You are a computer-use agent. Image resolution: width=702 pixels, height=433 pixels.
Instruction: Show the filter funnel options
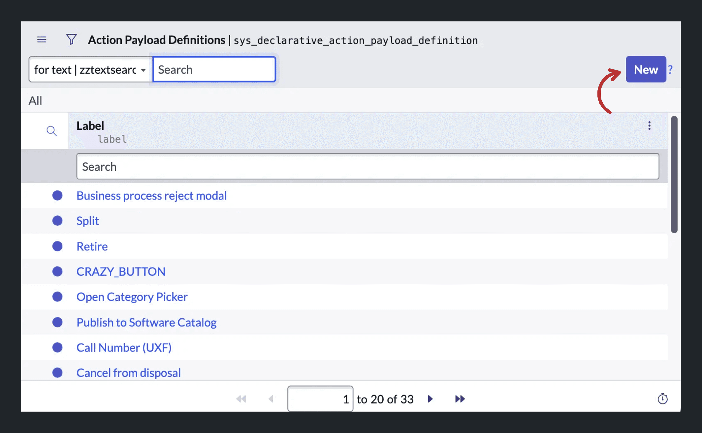(x=71, y=40)
